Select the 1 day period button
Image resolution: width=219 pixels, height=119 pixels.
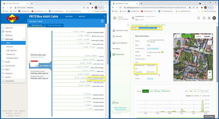(151, 91)
